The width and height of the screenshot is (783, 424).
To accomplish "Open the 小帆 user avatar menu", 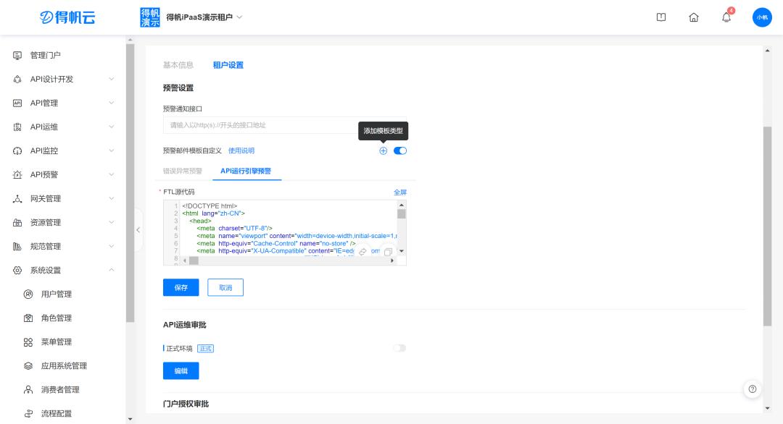I will point(762,17).
